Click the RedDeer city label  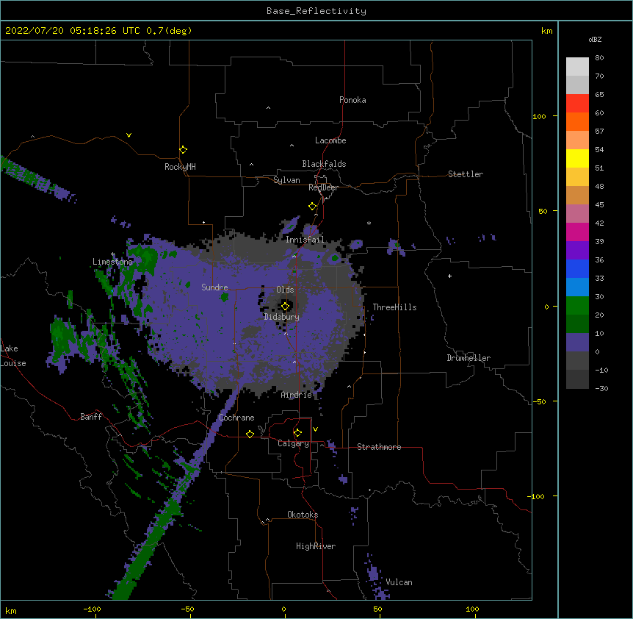click(x=323, y=187)
